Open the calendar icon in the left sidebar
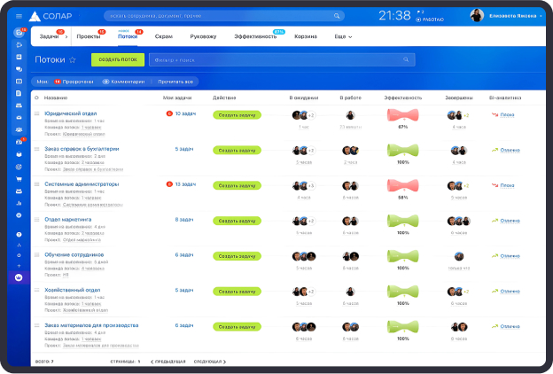The height and width of the screenshot is (374, 553). coord(19,82)
